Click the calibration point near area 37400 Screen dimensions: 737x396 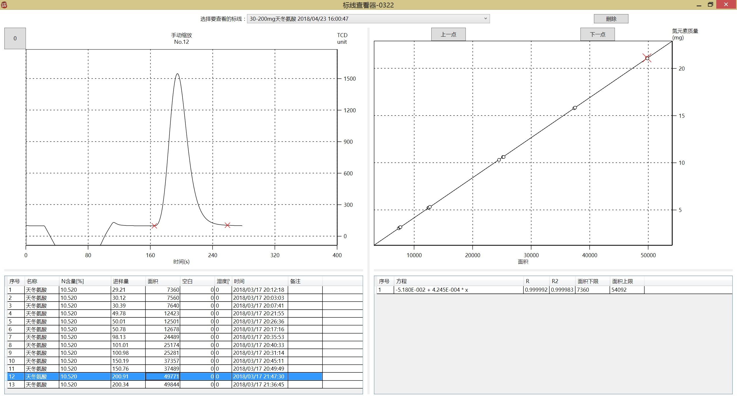[x=575, y=108]
